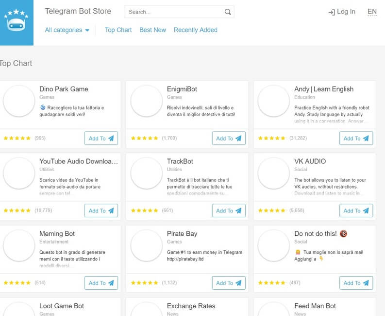Expand the All categories dropdown
Screen dimensions: 385x316
[x=67, y=30]
